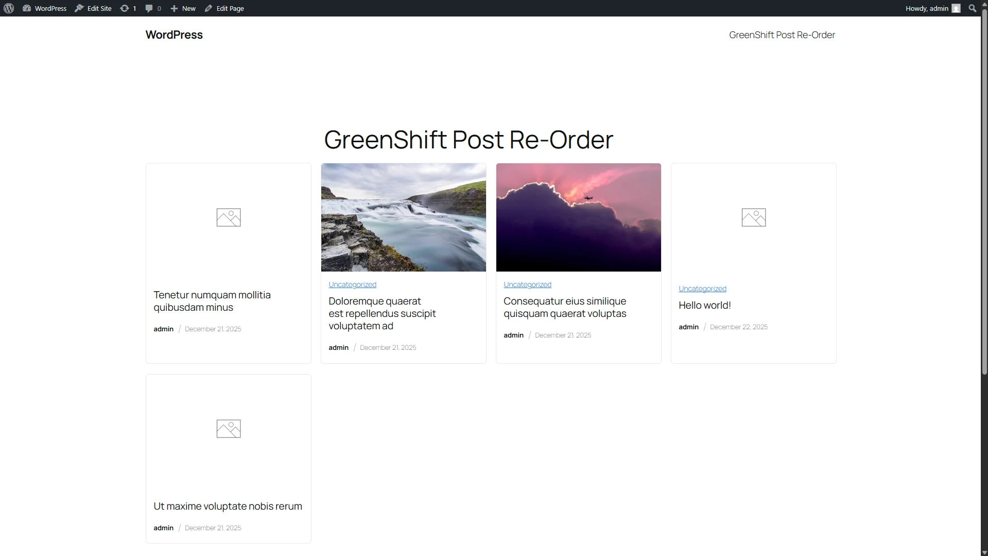Click the vertical page scrollbar thumb

(x=984, y=192)
